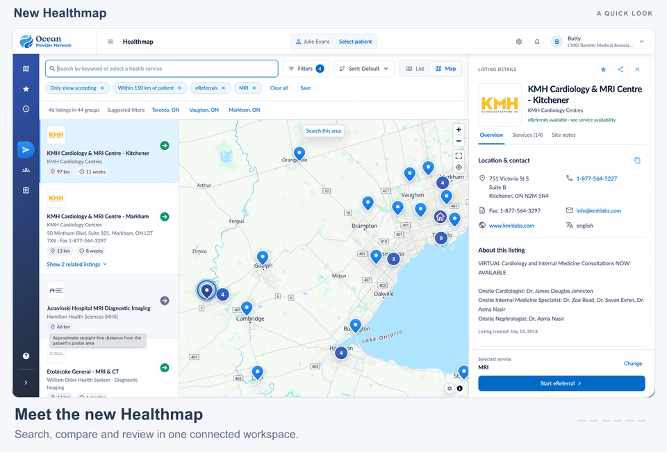Click the home marker on the map
This screenshot has width=667, height=452.
tap(440, 217)
